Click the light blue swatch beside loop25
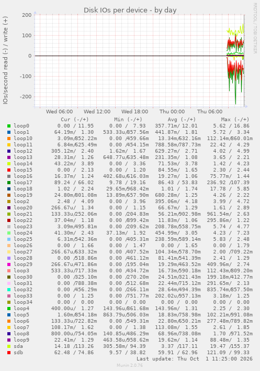 coord(9,239)
